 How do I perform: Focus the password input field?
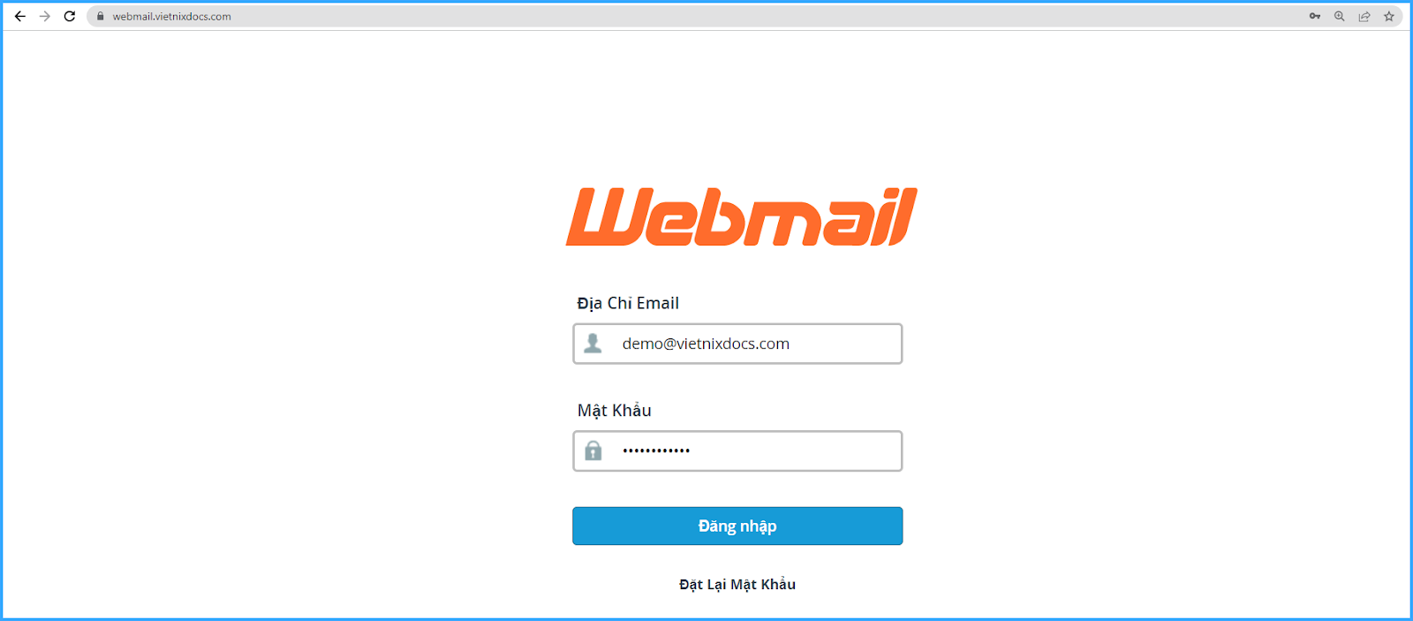[x=737, y=451]
